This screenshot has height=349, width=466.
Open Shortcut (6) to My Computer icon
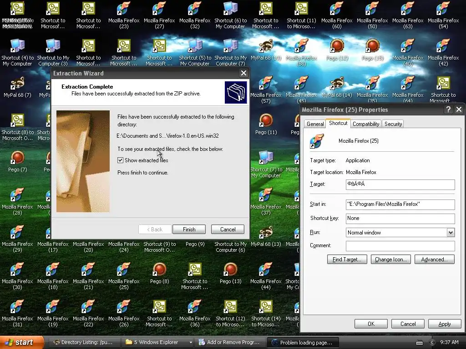[x=230, y=15]
